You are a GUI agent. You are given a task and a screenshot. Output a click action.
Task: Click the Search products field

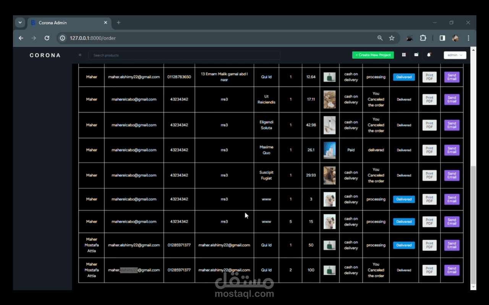click(185, 55)
